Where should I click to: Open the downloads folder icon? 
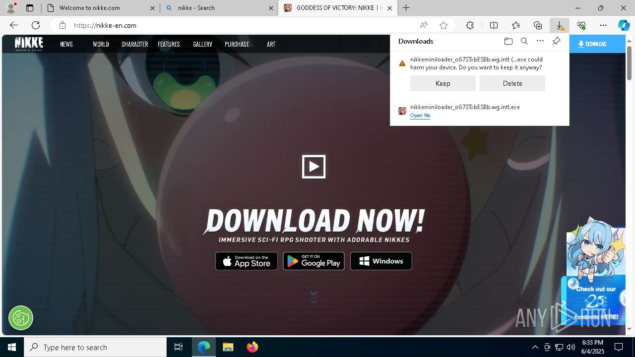pyautogui.click(x=508, y=41)
